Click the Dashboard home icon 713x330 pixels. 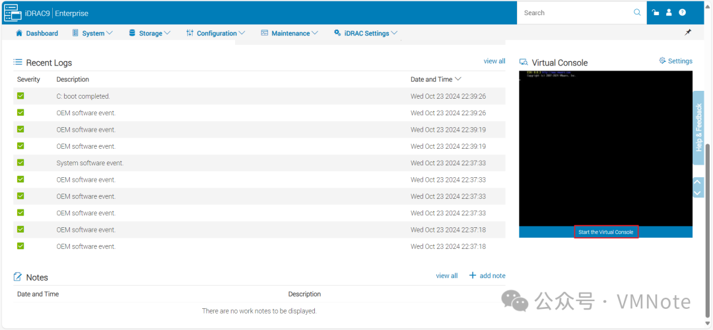point(18,33)
